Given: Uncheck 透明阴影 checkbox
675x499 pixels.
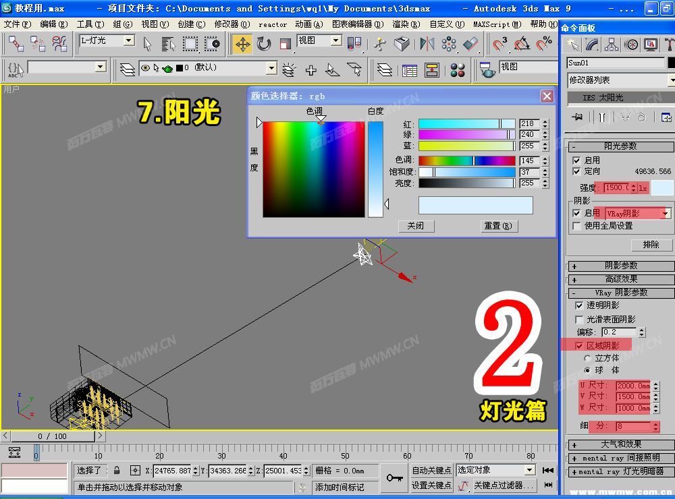Looking at the screenshot, I should click(x=579, y=305).
